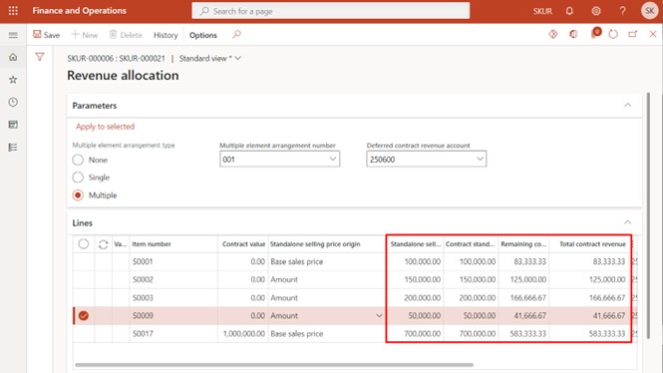This screenshot has height=373, width=663.
Task: Click the Finance and Operations title
Action: coord(79,11)
